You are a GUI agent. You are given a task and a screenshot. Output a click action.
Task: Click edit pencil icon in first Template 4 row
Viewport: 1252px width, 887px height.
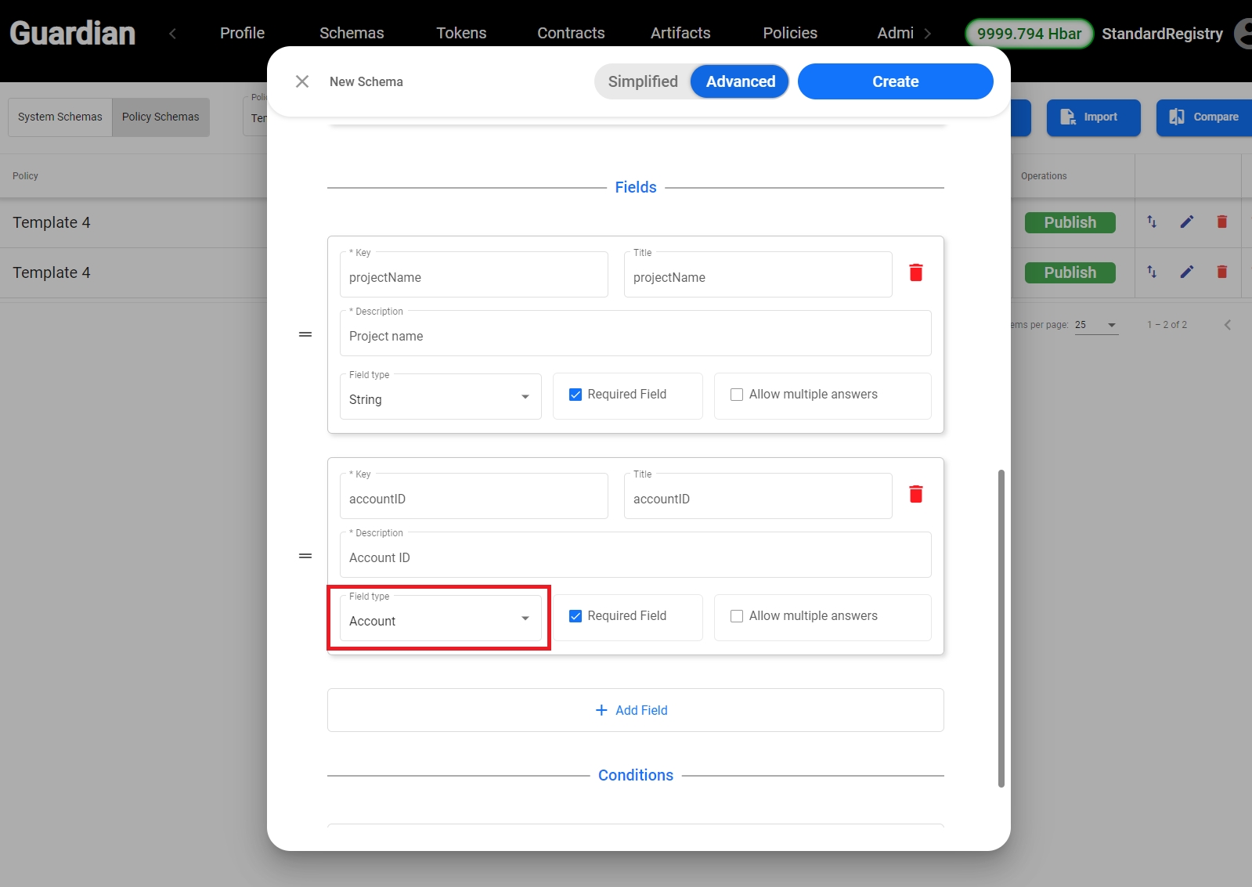(x=1187, y=222)
